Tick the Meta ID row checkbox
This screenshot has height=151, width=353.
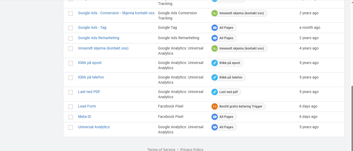[71, 117]
